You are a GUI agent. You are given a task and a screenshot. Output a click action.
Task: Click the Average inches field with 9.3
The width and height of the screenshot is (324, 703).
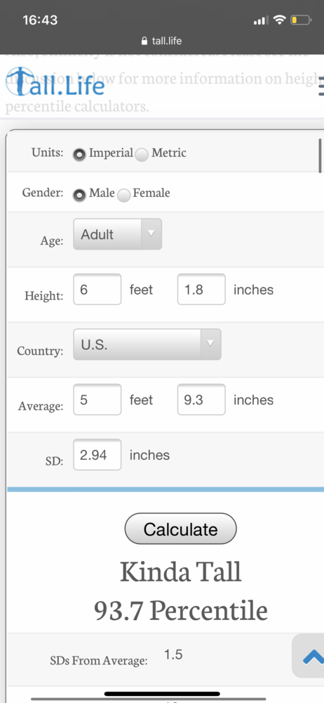[201, 399]
